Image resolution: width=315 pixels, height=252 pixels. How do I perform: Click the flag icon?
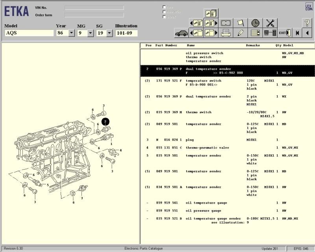click(x=241, y=23)
